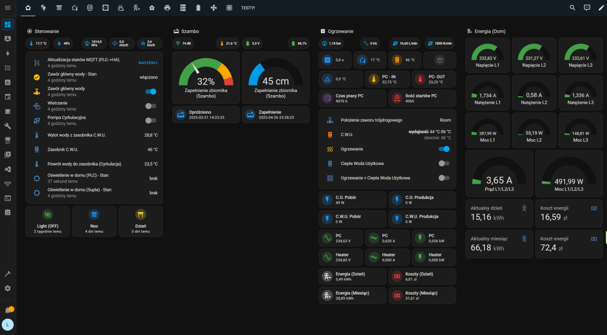Open the notifications bell in sidebar
Screen dimensions: 607x335
click(x=8, y=310)
